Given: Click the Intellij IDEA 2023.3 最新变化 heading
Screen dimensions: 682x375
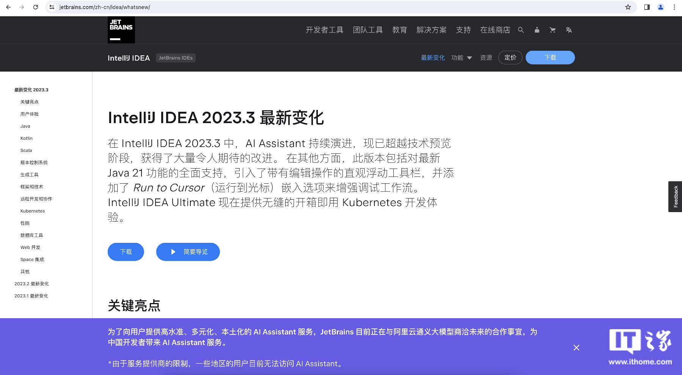Looking at the screenshot, I should (216, 118).
